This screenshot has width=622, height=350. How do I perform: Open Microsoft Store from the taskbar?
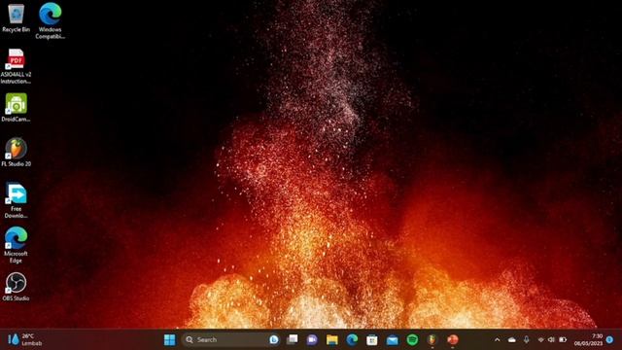372,339
